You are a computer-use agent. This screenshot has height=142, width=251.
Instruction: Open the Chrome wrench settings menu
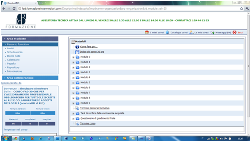(247, 9)
